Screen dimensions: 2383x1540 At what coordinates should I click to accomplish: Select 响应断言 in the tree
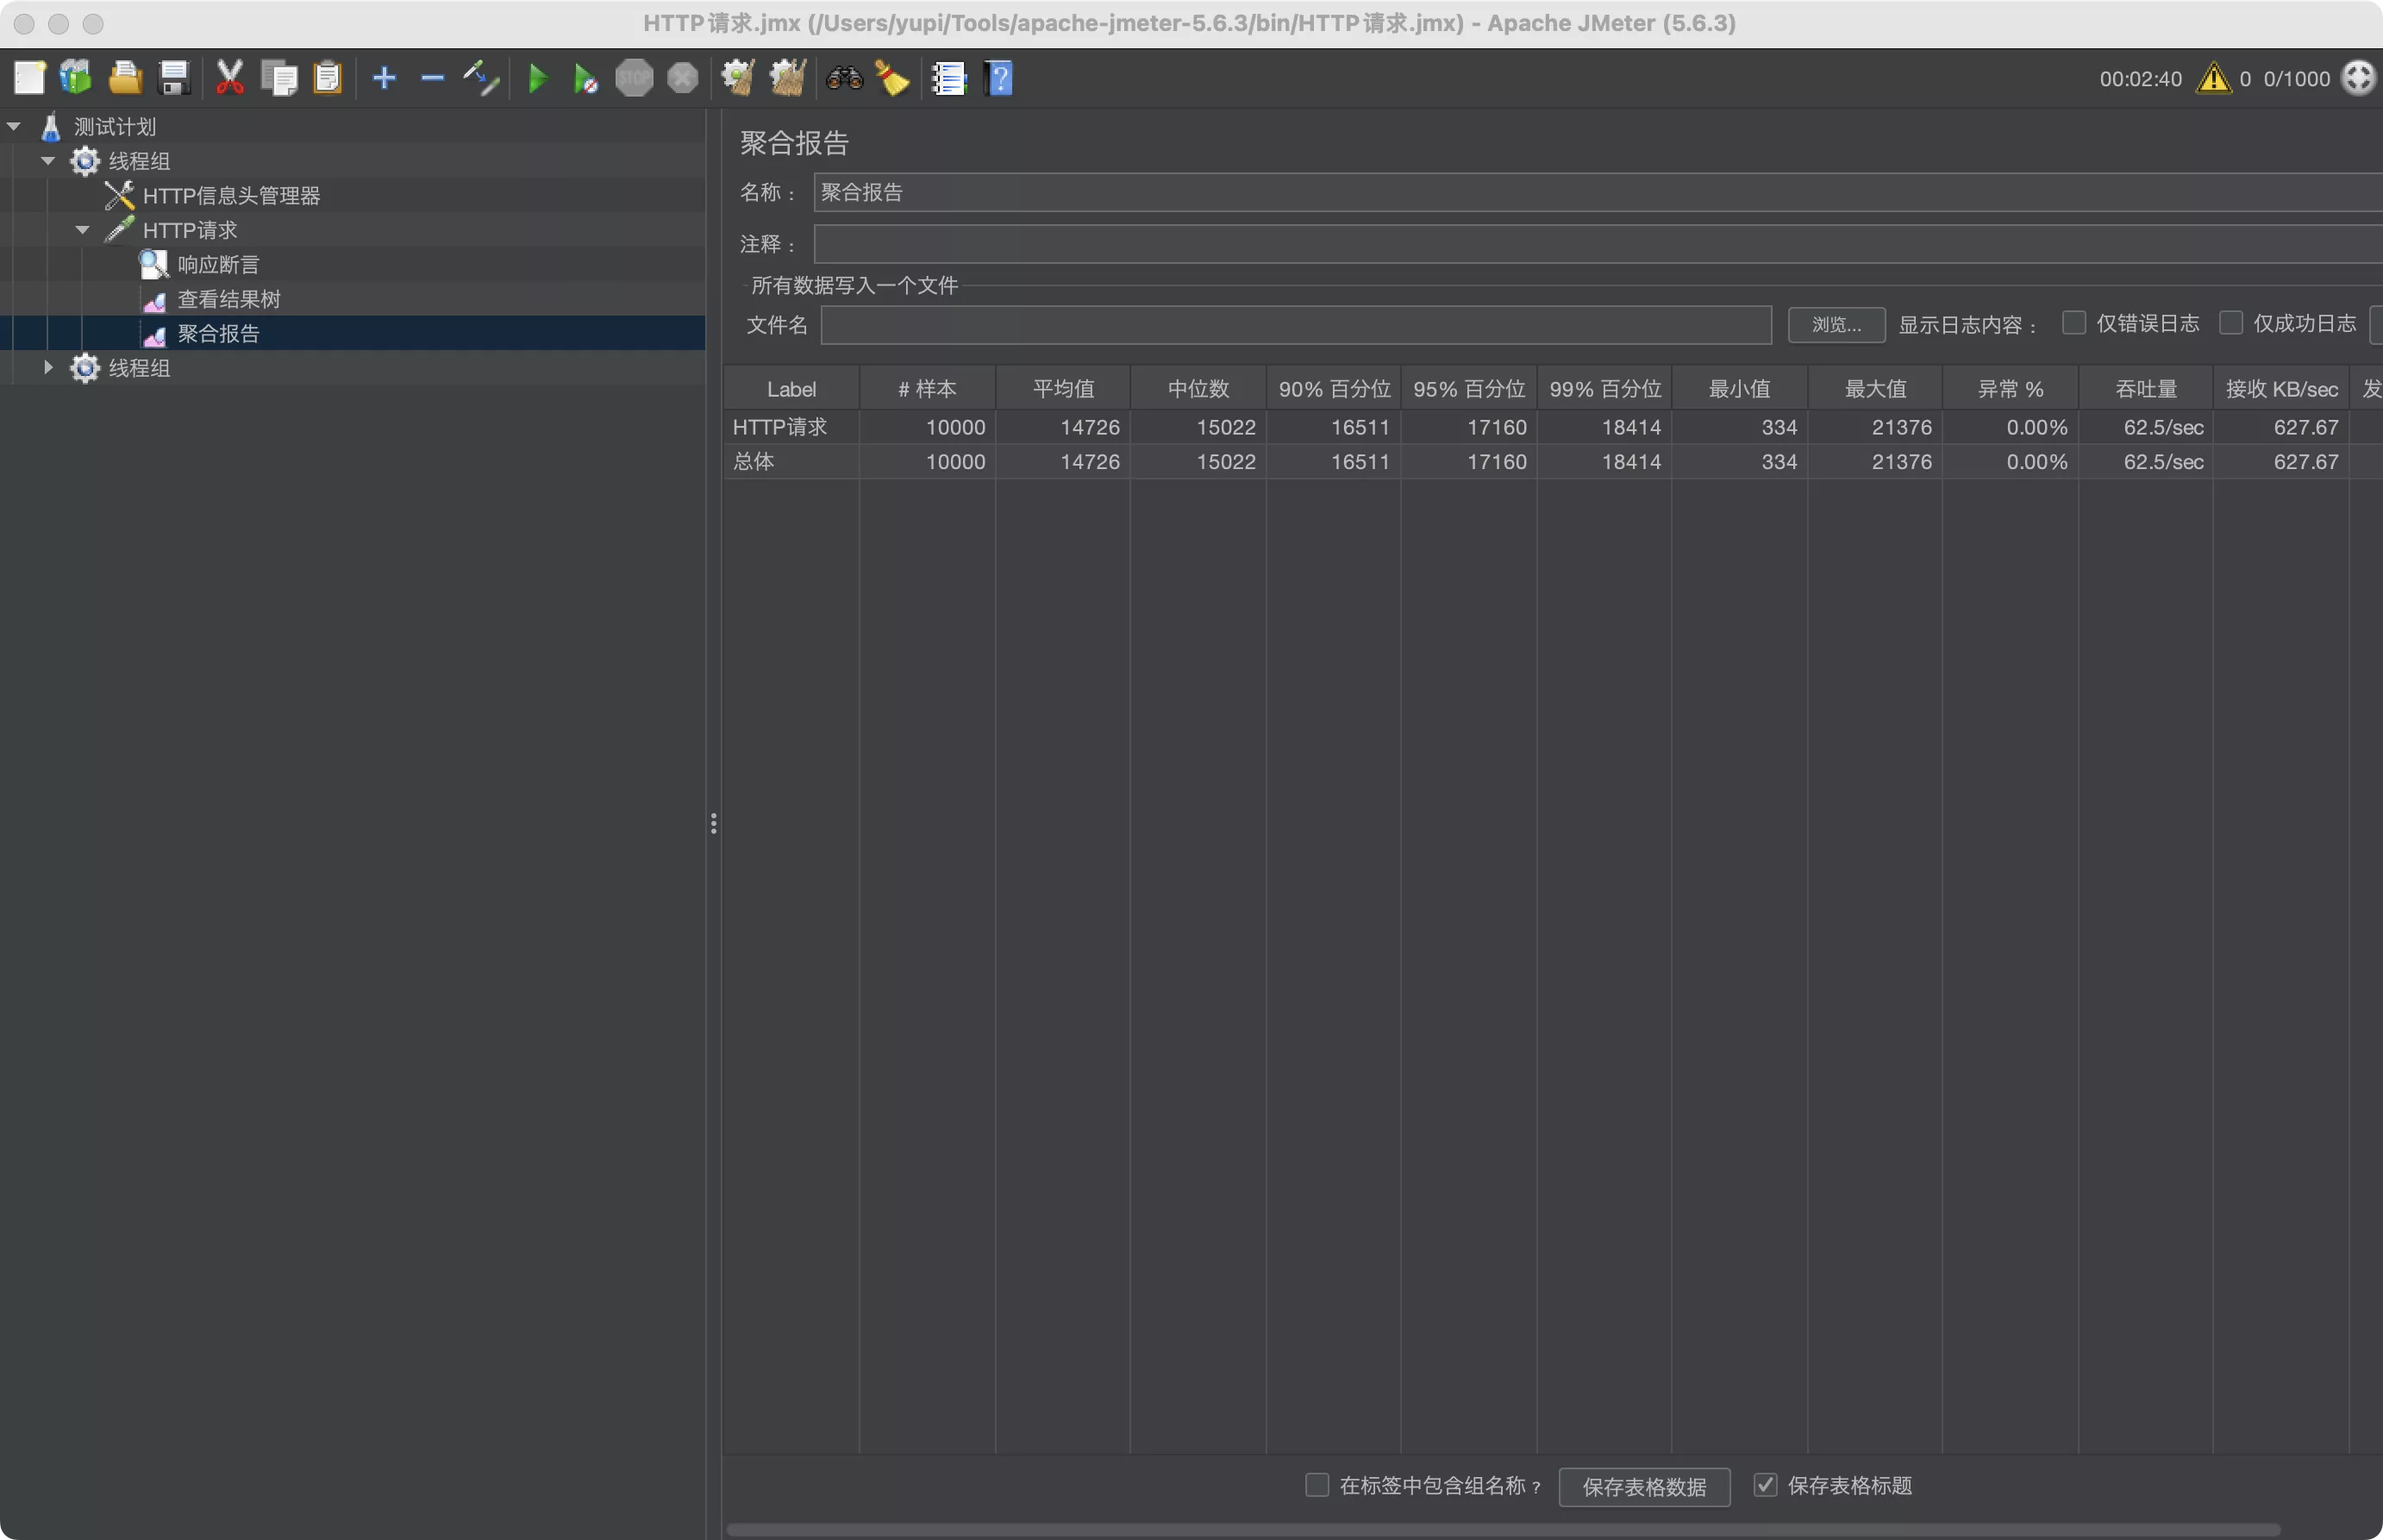[x=218, y=264]
